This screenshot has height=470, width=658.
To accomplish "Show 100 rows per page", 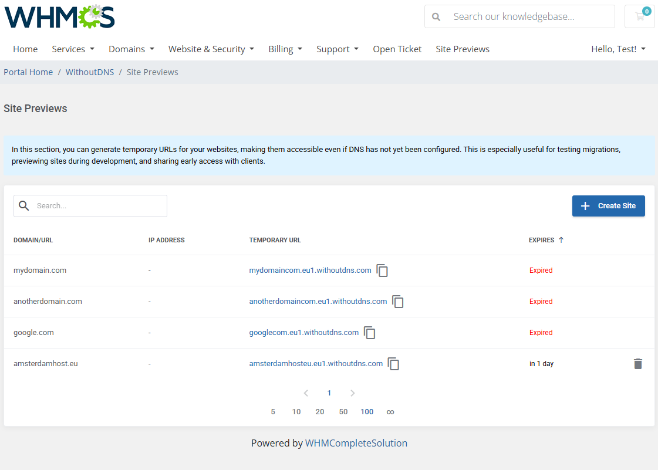I will click(x=367, y=412).
